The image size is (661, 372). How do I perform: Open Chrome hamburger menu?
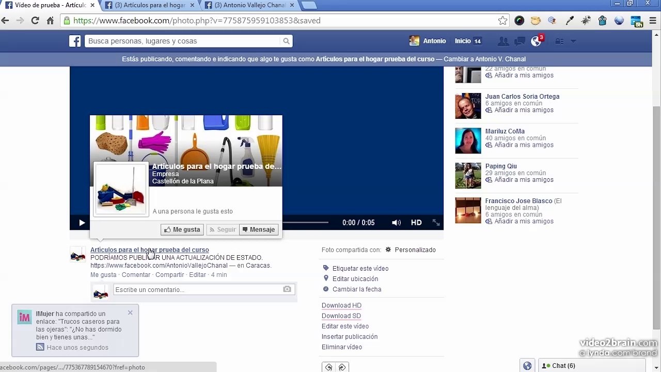tap(653, 21)
